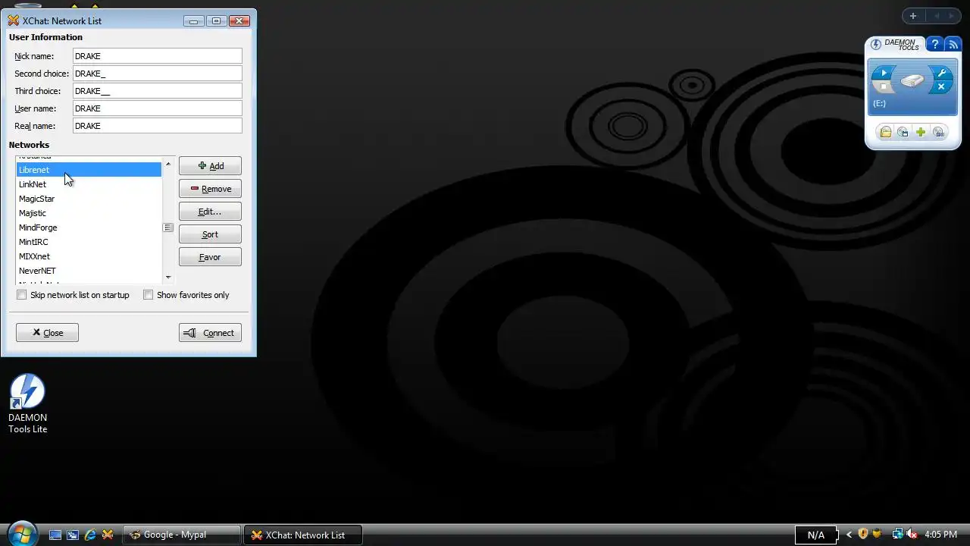This screenshot has height=546, width=970.
Task: Show hidden tray icons with the arrow
Action: pyautogui.click(x=849, y=535)
